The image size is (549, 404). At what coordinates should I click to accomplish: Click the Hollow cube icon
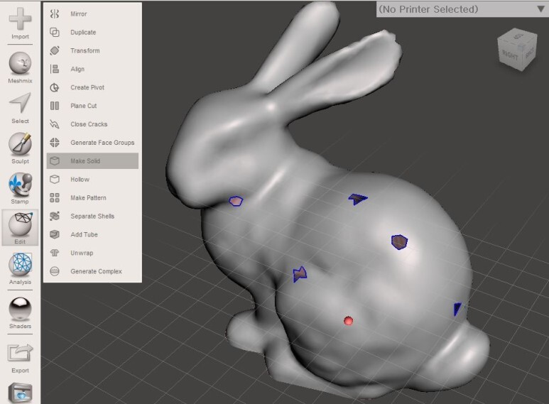(x=55, y=179)
